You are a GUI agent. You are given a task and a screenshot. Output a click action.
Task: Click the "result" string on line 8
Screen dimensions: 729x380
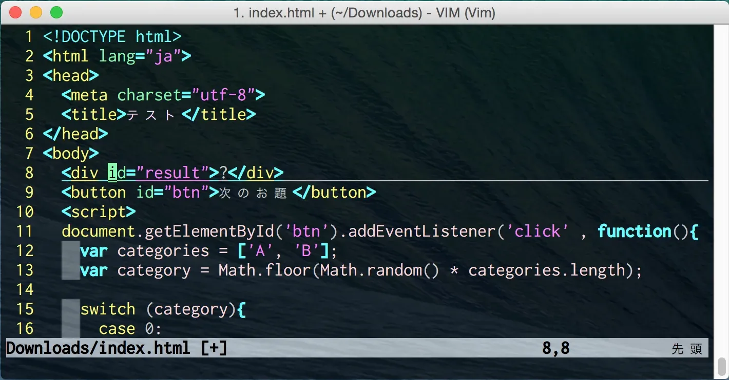point(172,173)
